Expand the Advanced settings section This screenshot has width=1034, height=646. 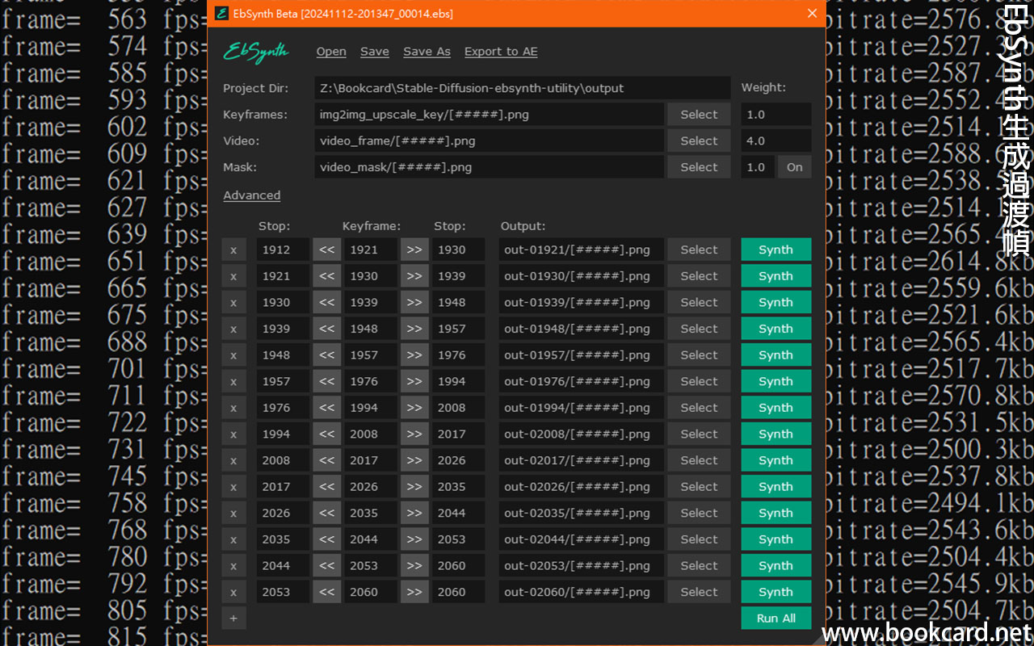click(252, 195)
